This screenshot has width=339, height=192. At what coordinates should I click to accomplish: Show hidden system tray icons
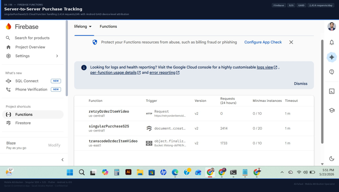click(282, 172)
